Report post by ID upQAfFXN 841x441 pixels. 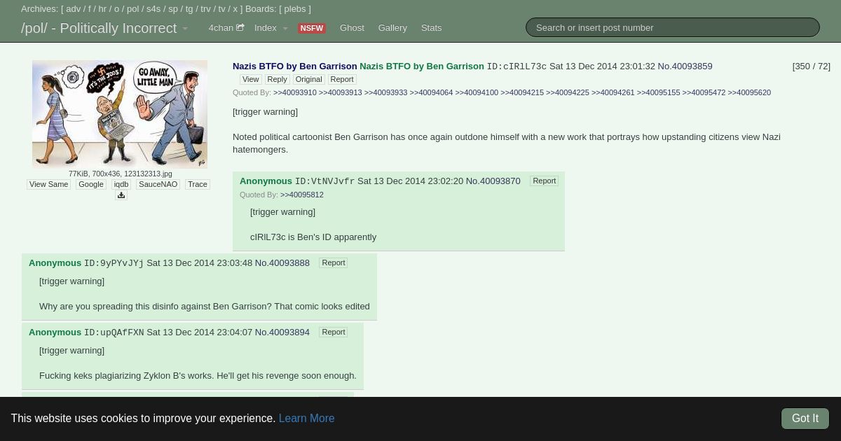[x=334, y=332]
